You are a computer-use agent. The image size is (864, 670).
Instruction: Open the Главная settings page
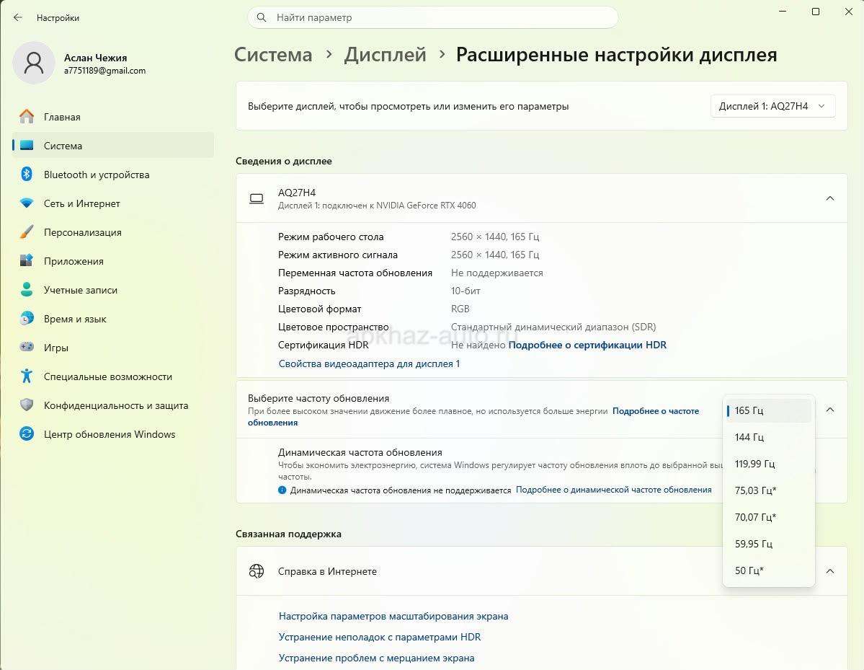(x=113, y=117)
